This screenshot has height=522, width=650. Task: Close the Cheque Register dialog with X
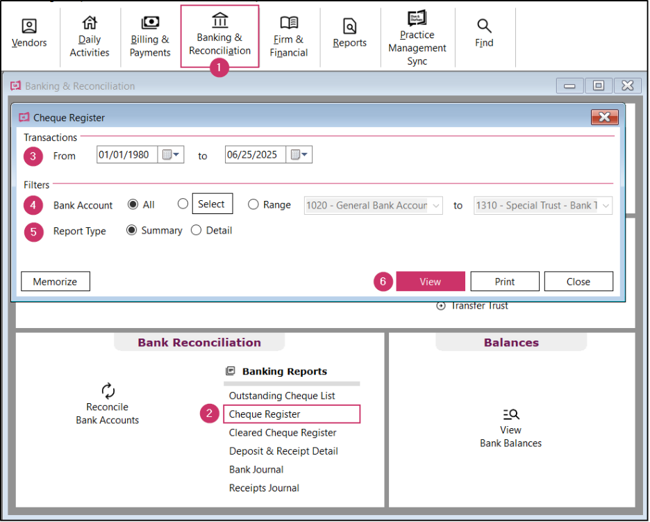[x=604, y=117]
